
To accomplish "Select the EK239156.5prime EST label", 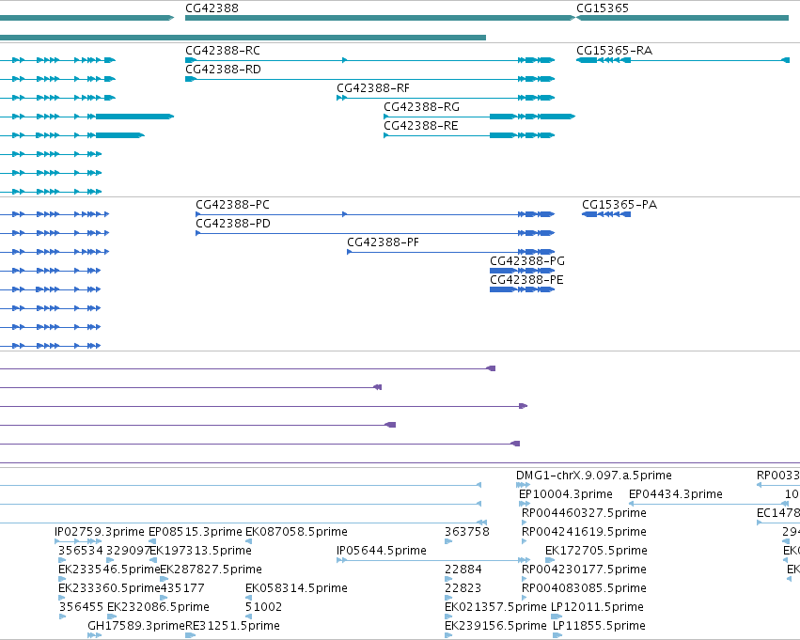I will (x=495, y=626).
